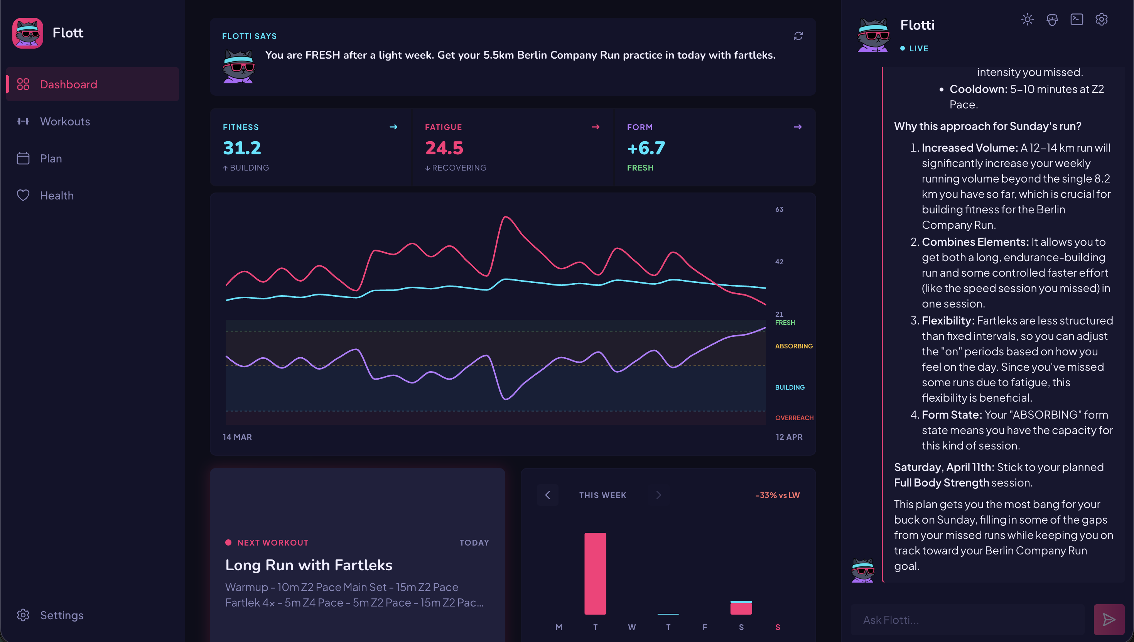Open Settings in the sidebar

click(93, 615)
